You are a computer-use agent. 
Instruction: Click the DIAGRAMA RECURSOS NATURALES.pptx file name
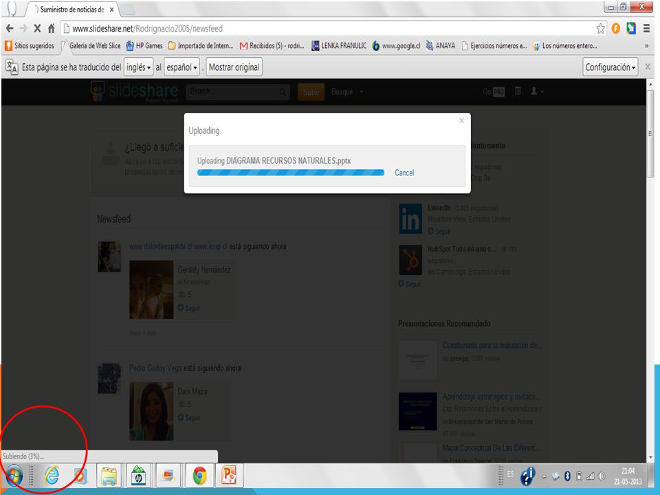(288, 160)
